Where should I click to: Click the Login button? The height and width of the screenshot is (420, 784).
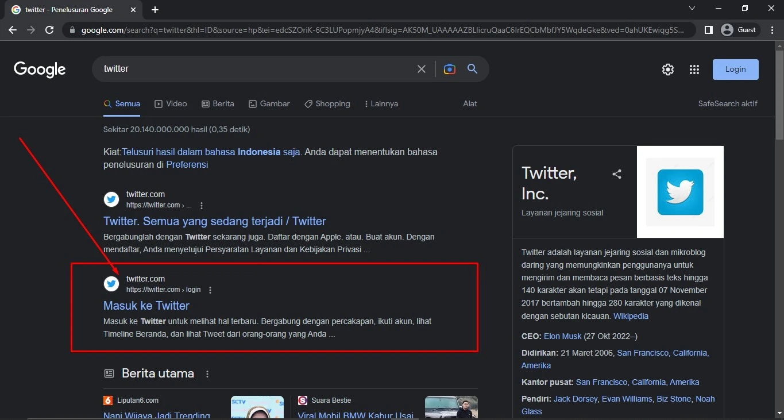coord(735,70)
